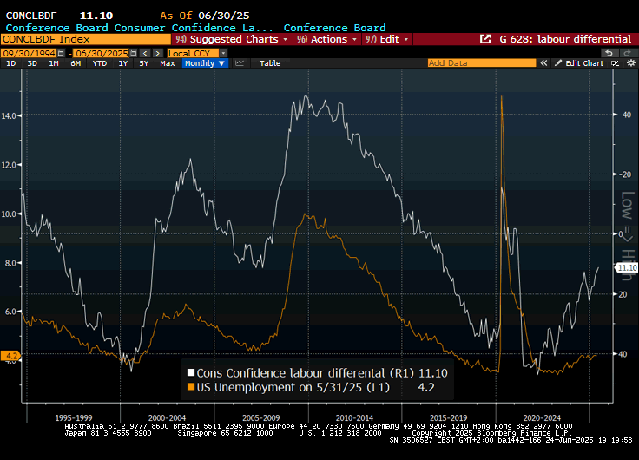Click 14.0 left axis label
The width and height of the screenshot is (639, 460).
pyautogui.click(x=9, y=115)
